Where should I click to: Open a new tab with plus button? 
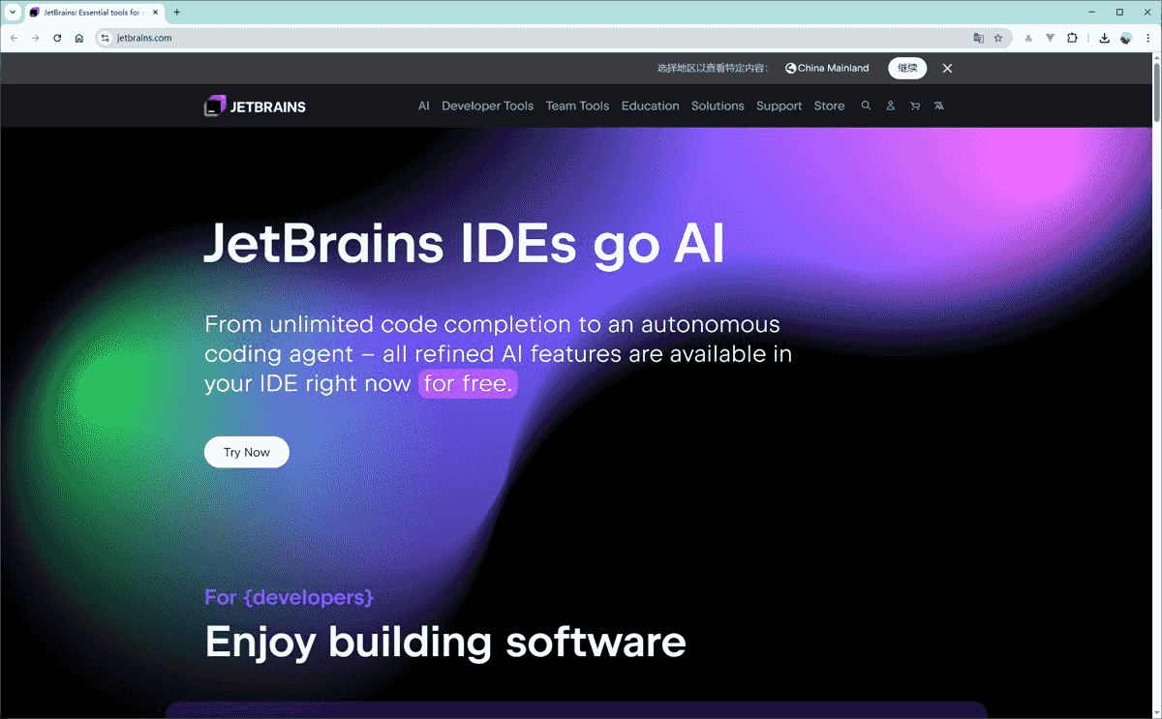click(176, 13)
